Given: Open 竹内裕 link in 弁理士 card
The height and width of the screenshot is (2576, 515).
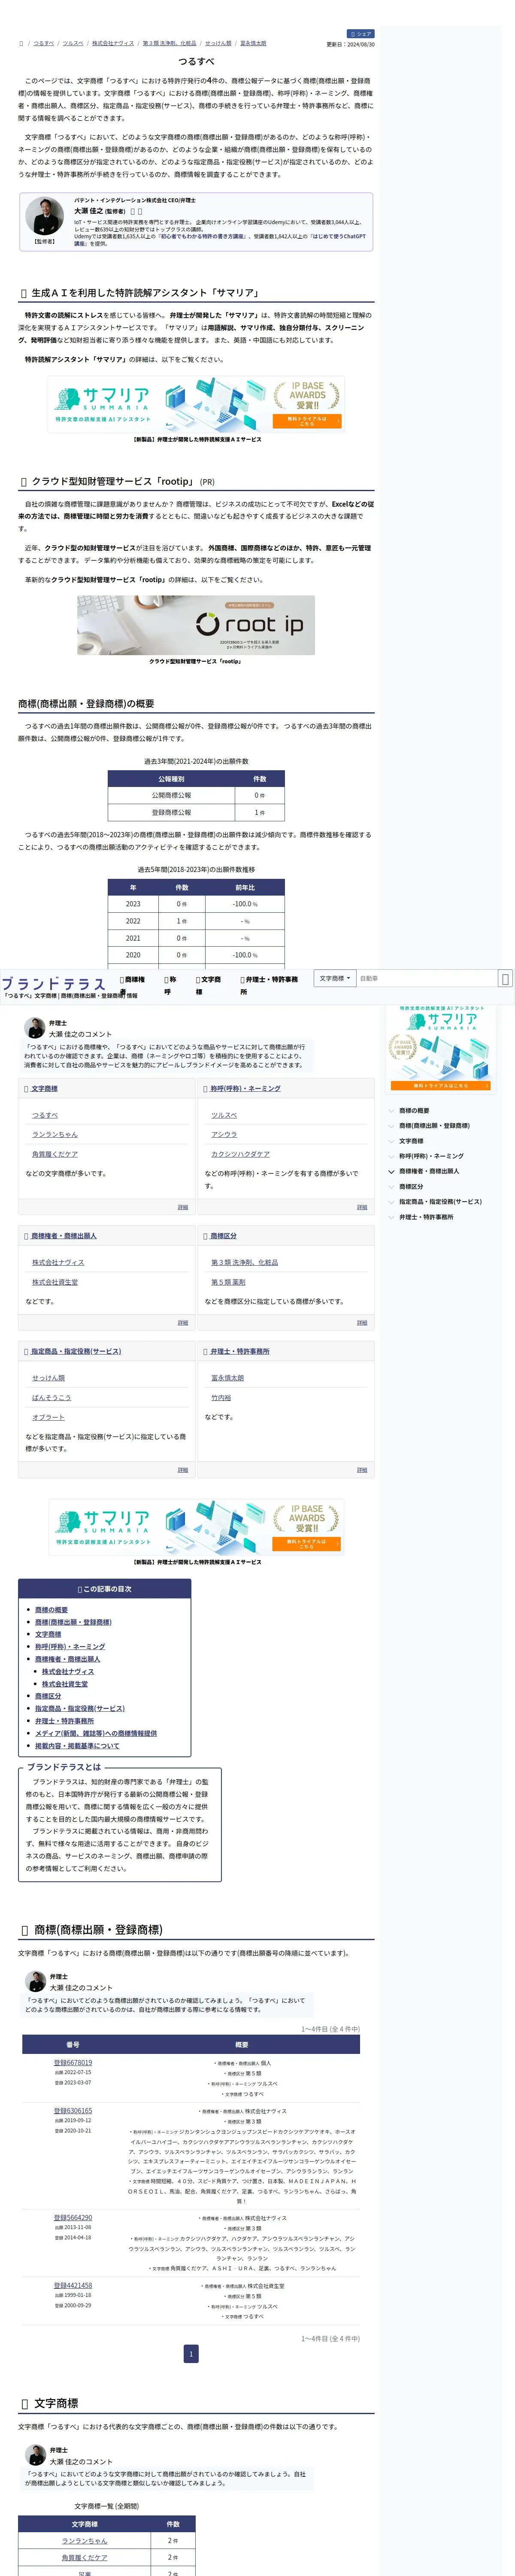Looking at the screenshot, I should coord(221,1397).
